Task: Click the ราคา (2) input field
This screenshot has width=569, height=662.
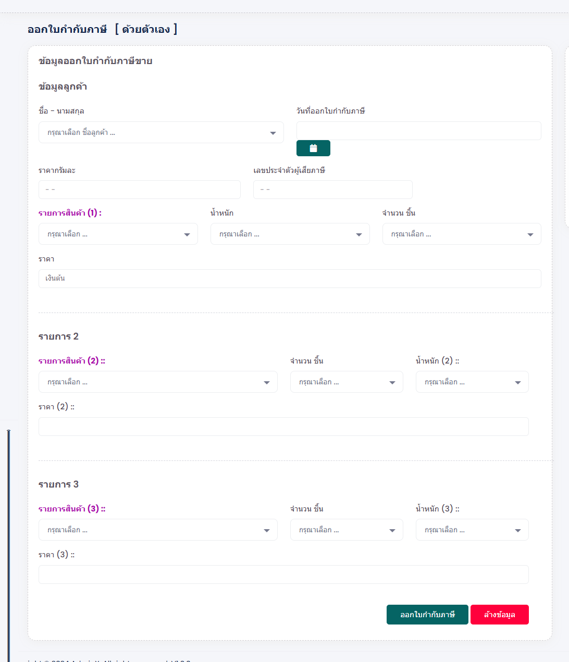Action: [x=283, y=427]
